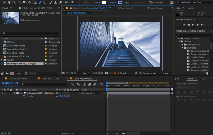Click the Fond fill color swatch

click(x=104, y=2)
